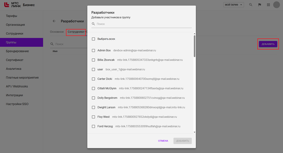Click the Поиск field in the dialog
The height and width of the screenshot is (153, 283).
click(143, 24)
